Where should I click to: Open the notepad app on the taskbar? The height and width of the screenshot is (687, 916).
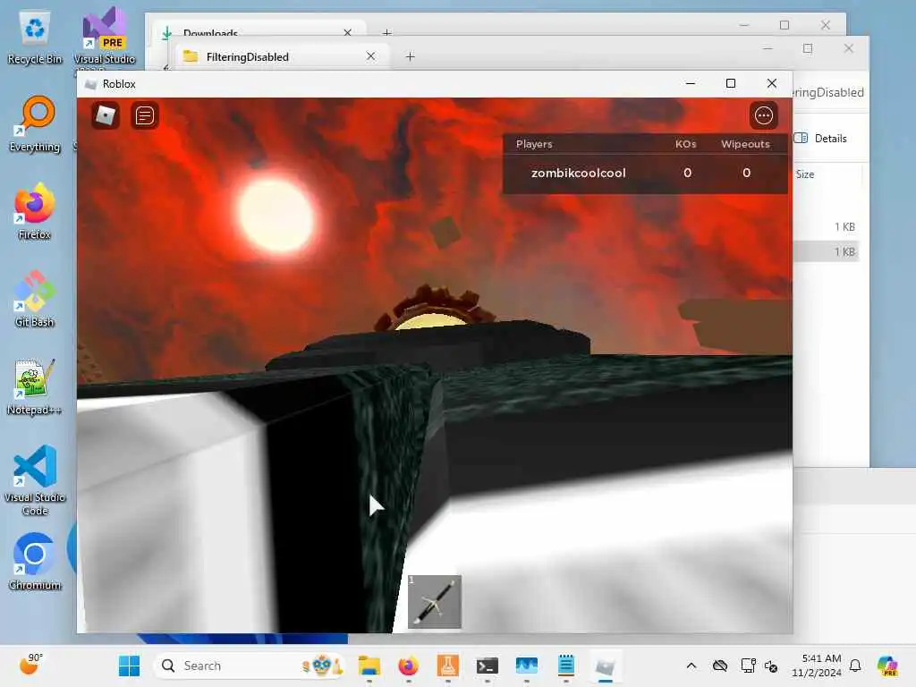coord(566,666)
